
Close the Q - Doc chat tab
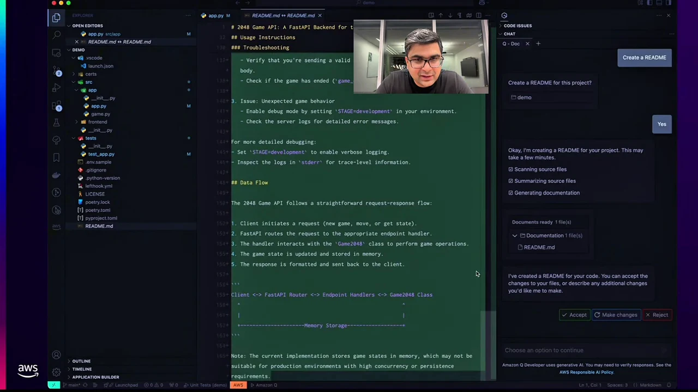click(527, 44)
